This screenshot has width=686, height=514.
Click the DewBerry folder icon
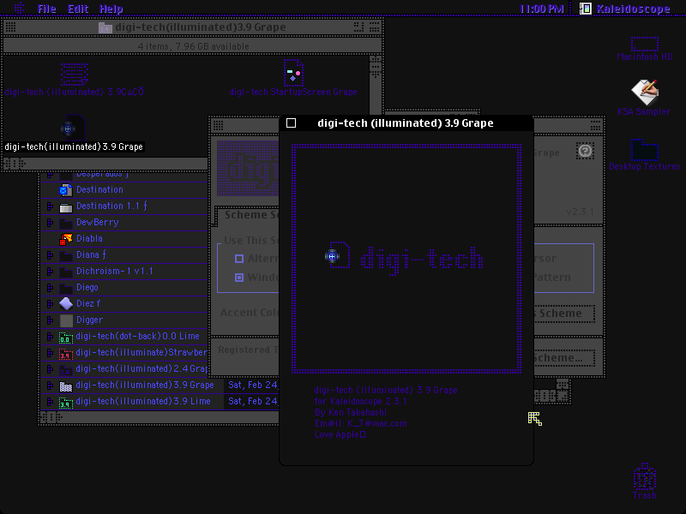pos(66,223)
